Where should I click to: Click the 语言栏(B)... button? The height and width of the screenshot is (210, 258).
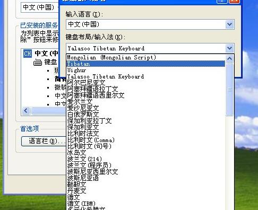[44, 141]
